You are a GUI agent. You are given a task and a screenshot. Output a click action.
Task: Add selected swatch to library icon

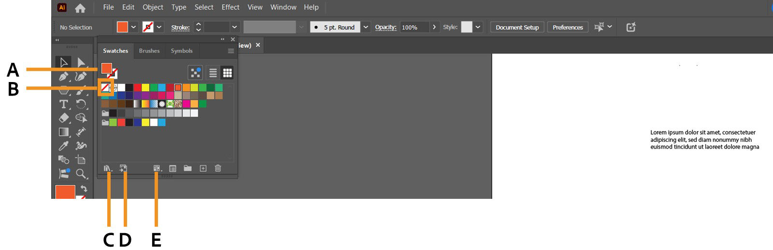click(124, 168)
